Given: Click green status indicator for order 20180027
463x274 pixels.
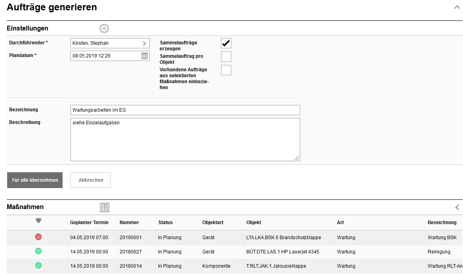Looking at the screenshot, I should [38, 251].
